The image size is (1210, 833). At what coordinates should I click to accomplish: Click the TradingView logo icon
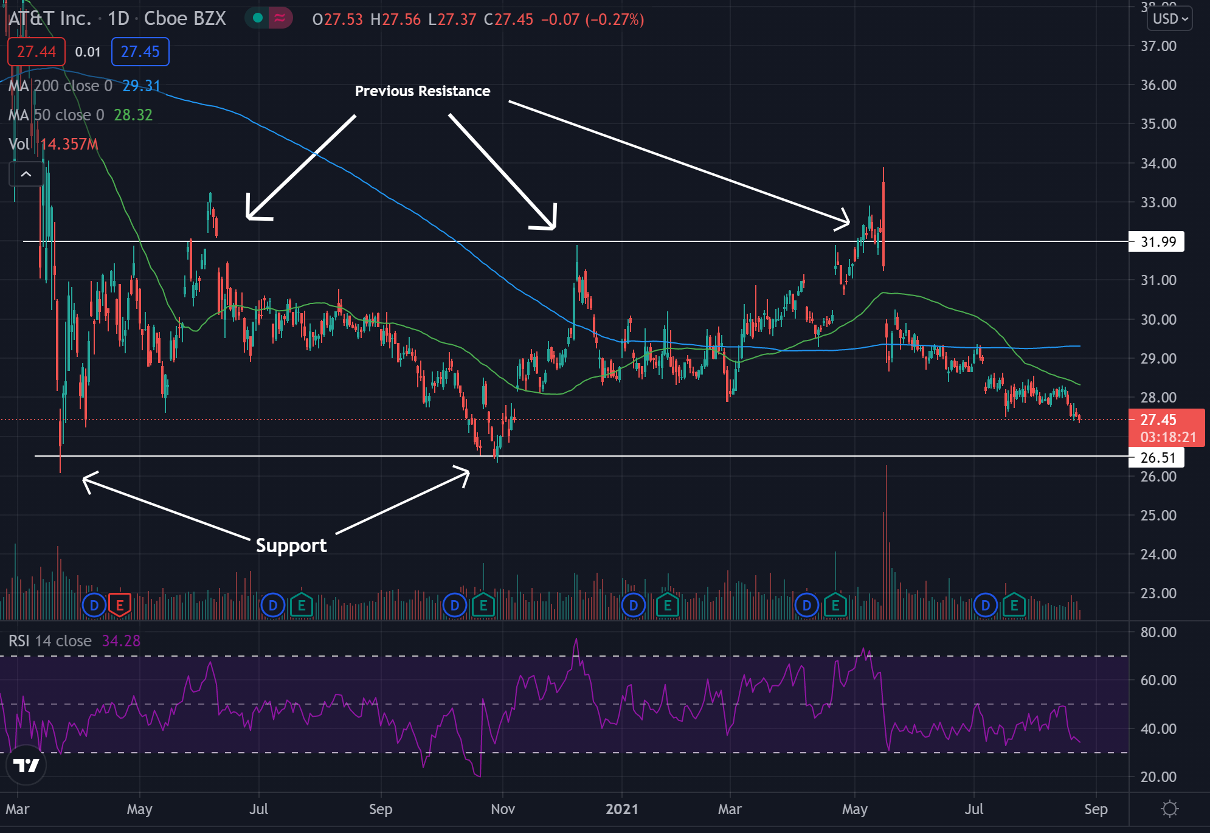[26, 765]
